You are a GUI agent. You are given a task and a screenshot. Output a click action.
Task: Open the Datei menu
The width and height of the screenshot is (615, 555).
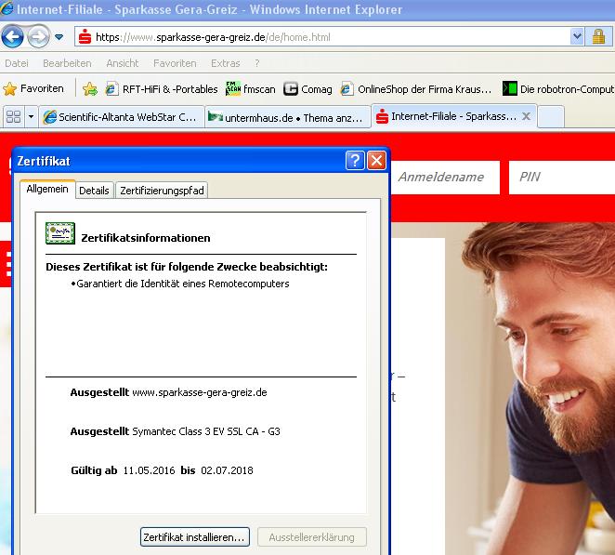17,63
